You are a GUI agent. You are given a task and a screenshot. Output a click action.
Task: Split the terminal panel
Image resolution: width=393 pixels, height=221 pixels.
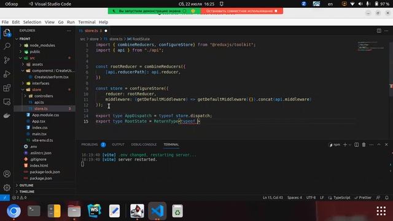356,145
